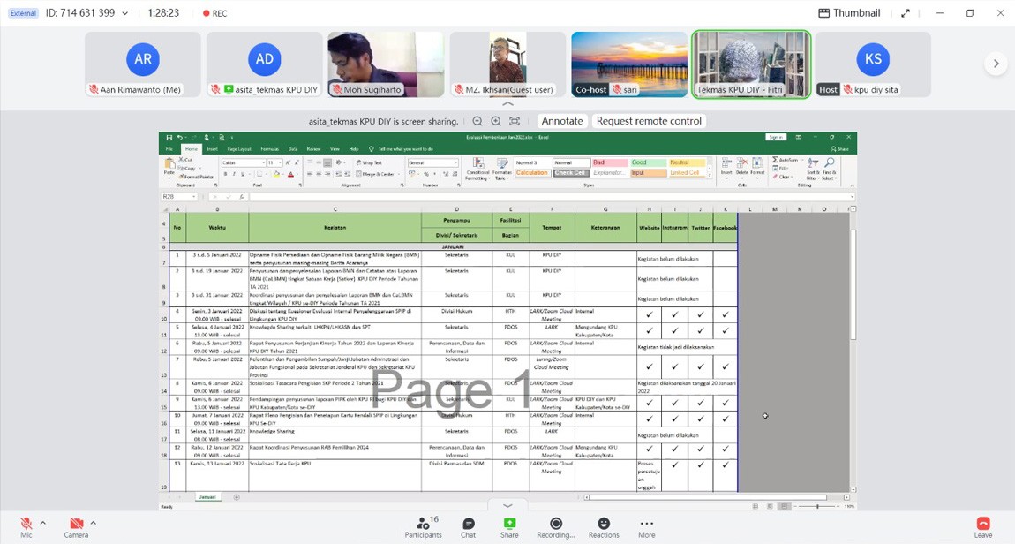Screen dimensions: 1015x544
Task: Expand meeting ID info dropdown
Action: 124,13
